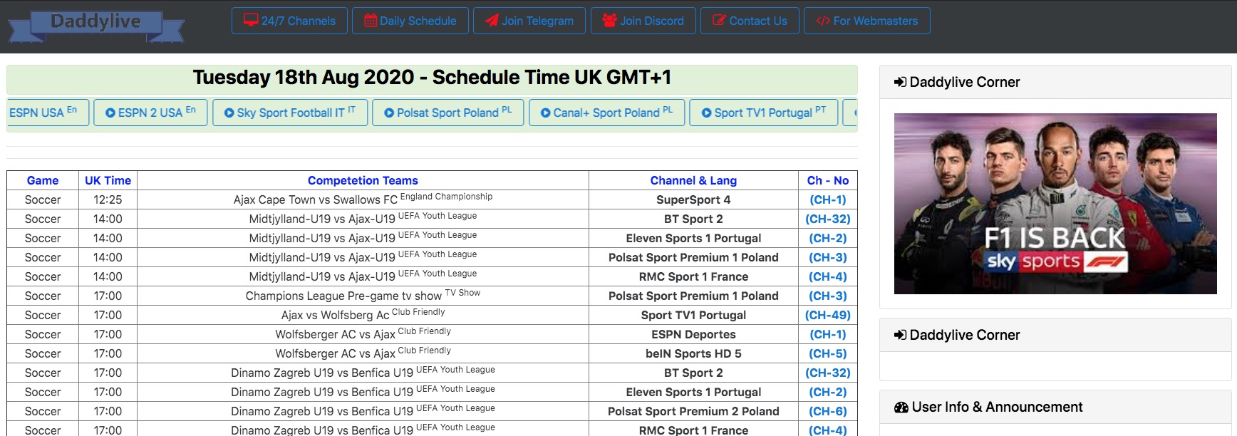
Task: Click the monitor icon for 24/7 Channels
Action: click(x=251, y=20)
